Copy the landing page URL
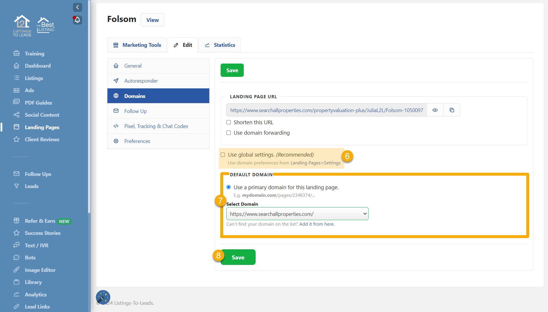The height and width of the screenshot is (312, 548). coord(452,110)
